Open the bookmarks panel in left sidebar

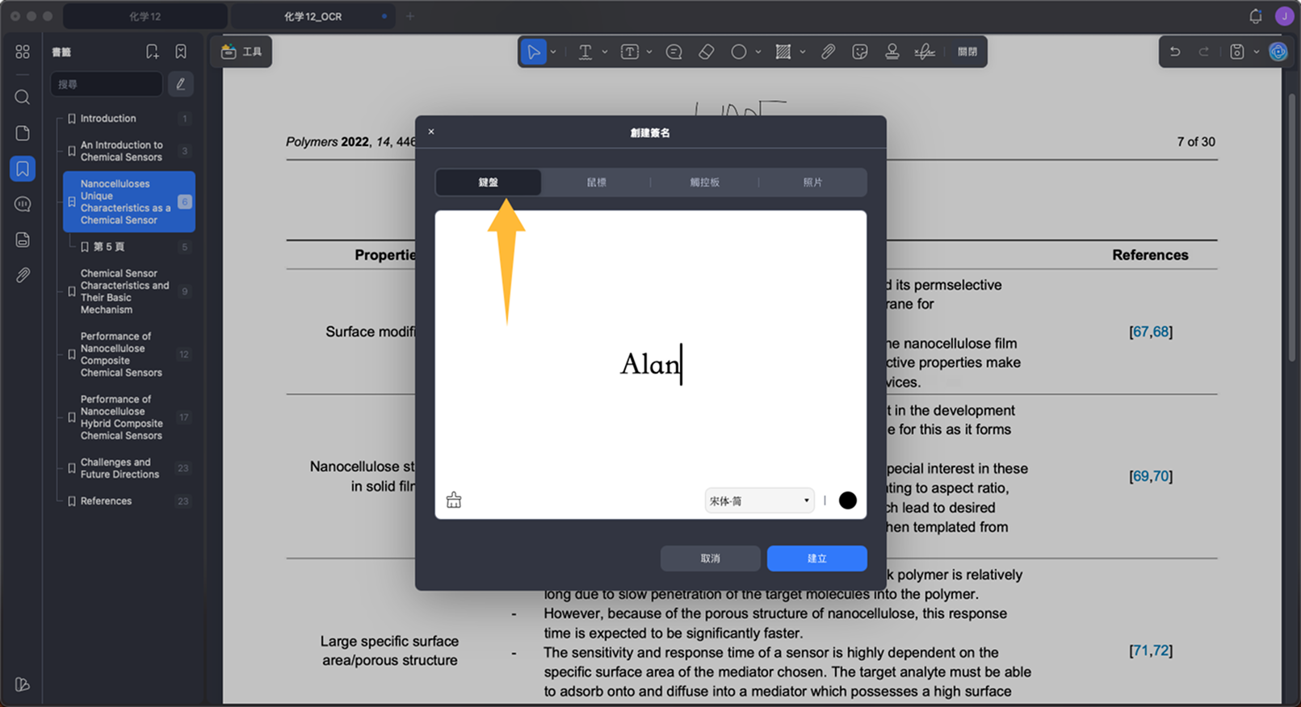(x=23, y=169)
